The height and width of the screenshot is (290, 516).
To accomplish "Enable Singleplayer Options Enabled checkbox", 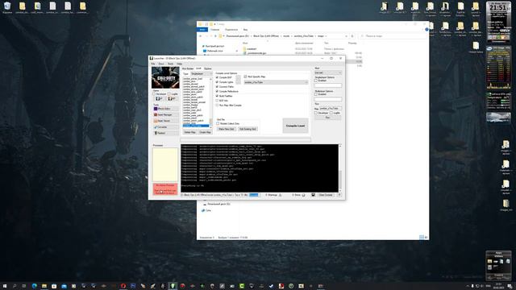I will click(316, 81).
